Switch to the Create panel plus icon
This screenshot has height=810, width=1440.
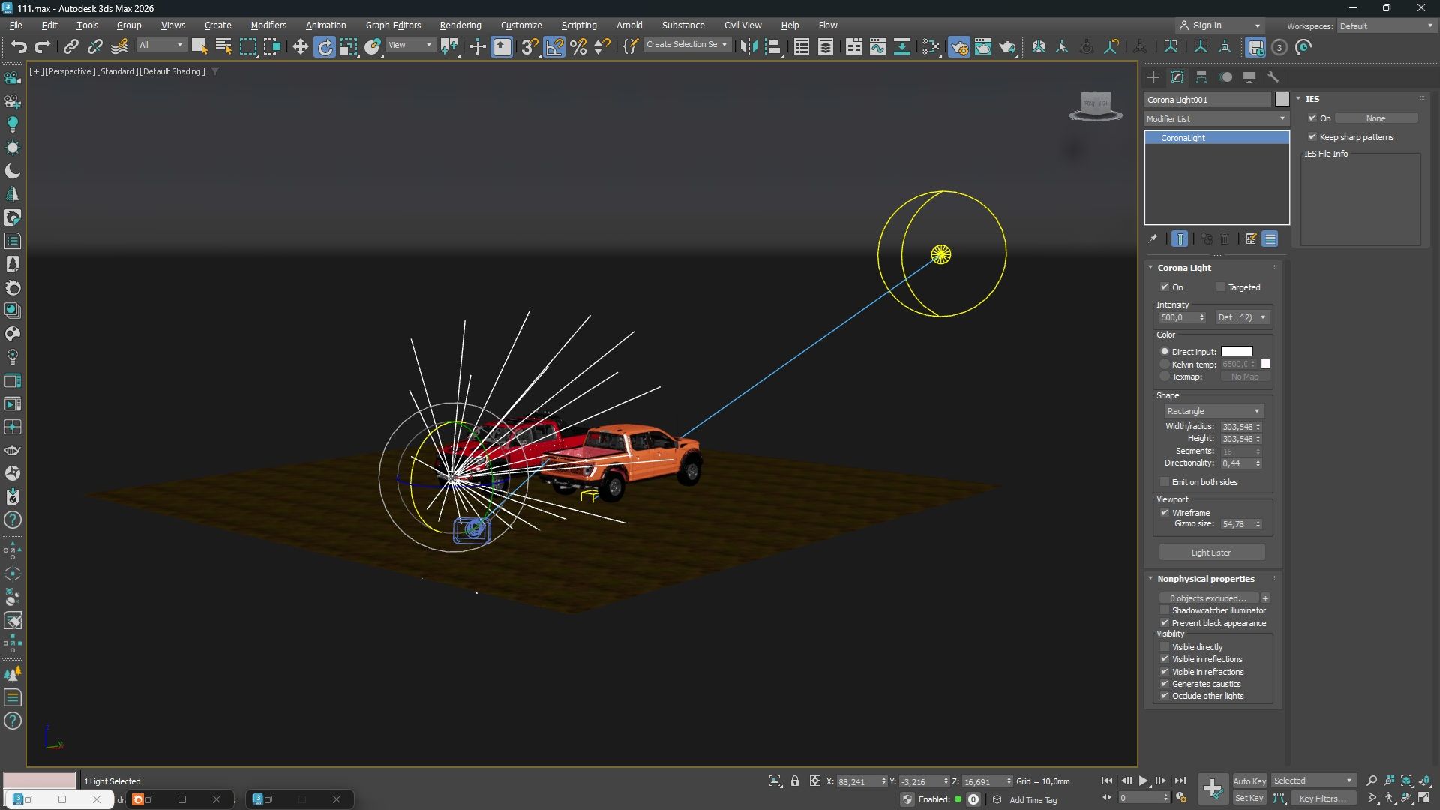pyautogui.click(x=1153, y=77)
